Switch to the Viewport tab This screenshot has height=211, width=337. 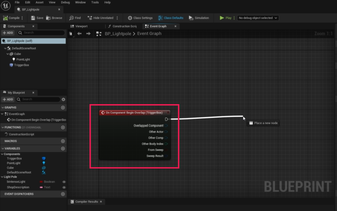pos(79,26)
